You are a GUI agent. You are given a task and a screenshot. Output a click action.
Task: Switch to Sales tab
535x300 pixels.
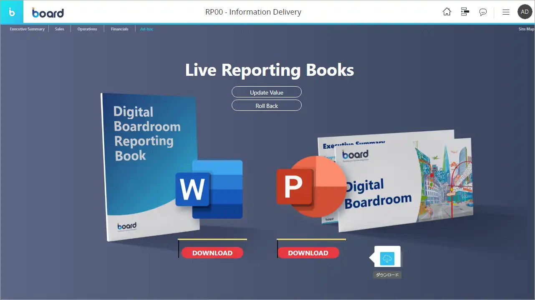[60, 29]
